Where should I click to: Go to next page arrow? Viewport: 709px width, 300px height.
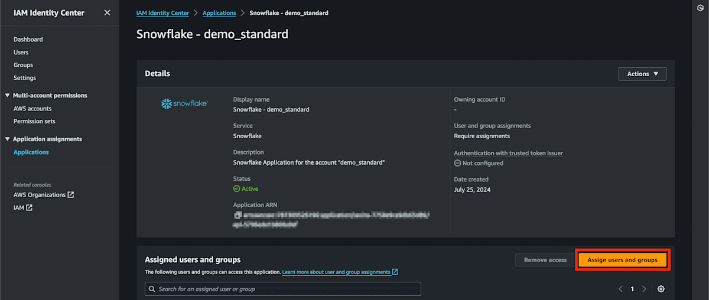(644, 289)
